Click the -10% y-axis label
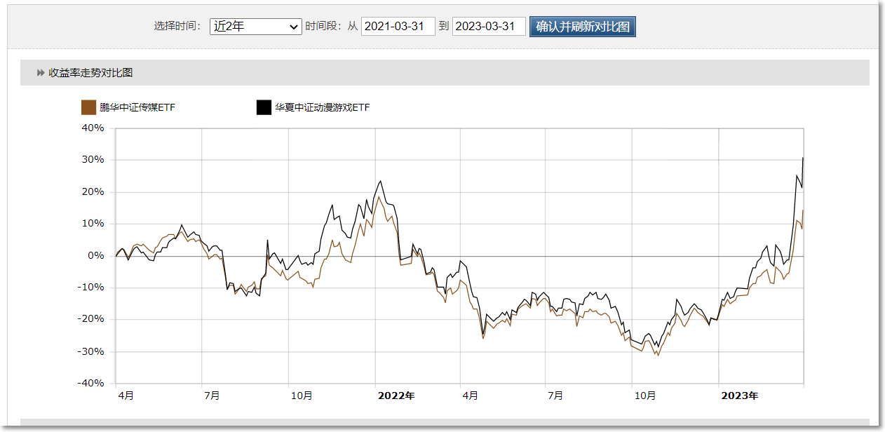The image size is (885, 432). [91, 288]
